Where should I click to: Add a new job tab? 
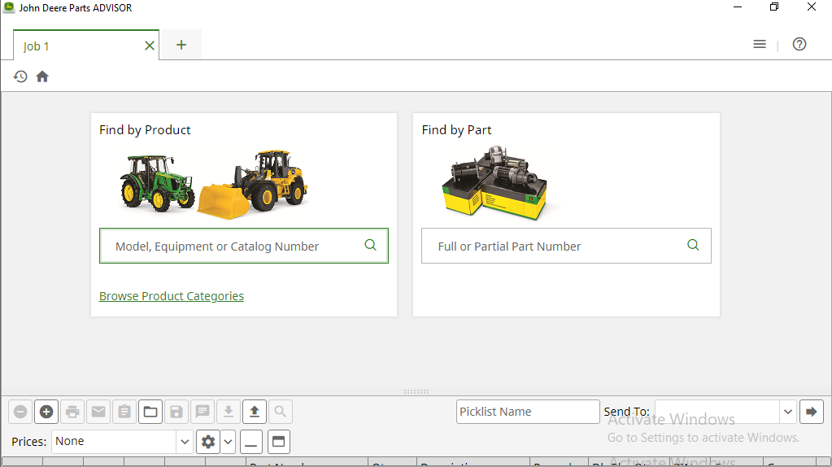coord(181,45)
